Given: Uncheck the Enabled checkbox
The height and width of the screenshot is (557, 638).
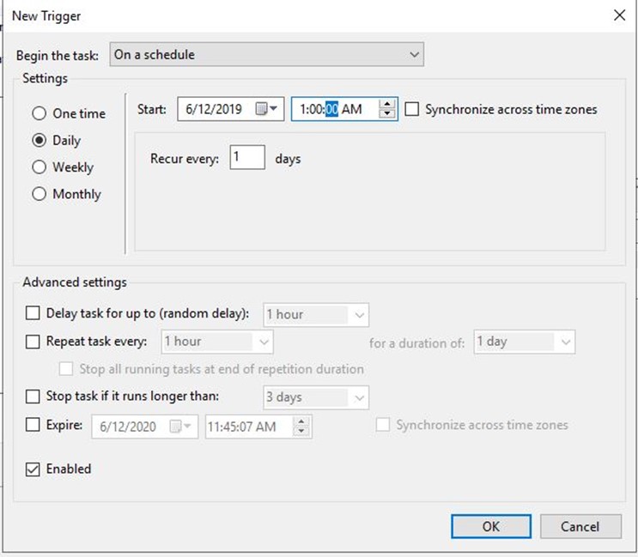Looking at the screenshot, I should click(33, 469).
